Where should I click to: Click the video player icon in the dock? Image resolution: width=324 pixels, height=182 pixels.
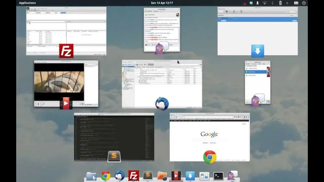[x=176, y=176]
